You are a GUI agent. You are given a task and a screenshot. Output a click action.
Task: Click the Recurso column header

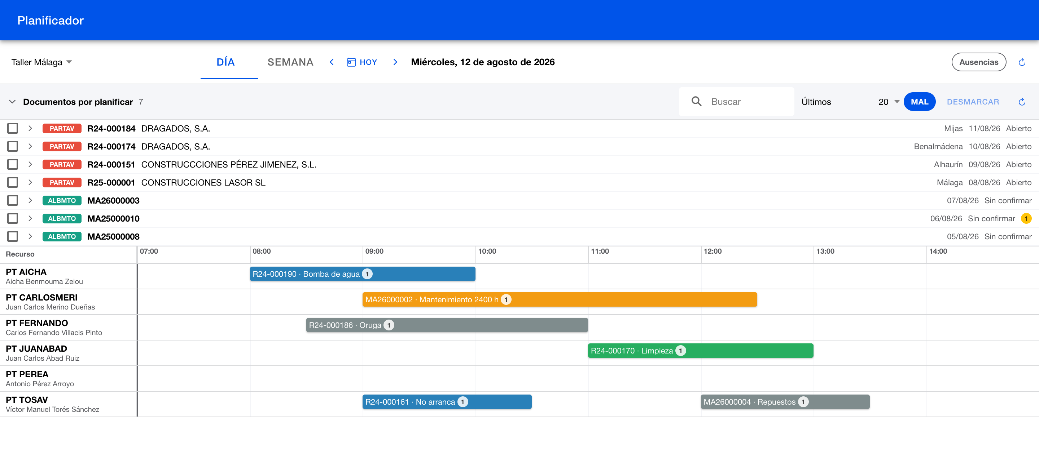point(20,254)
